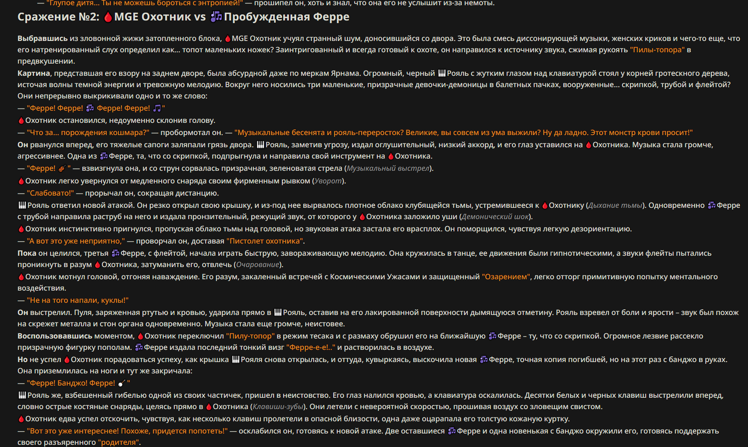Click the music icon before 'Ферре, точная копия погибшей'

484,359
